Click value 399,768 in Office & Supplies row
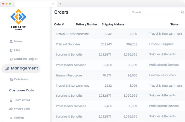Screen dimensions: 185x122 pos(132,44)
